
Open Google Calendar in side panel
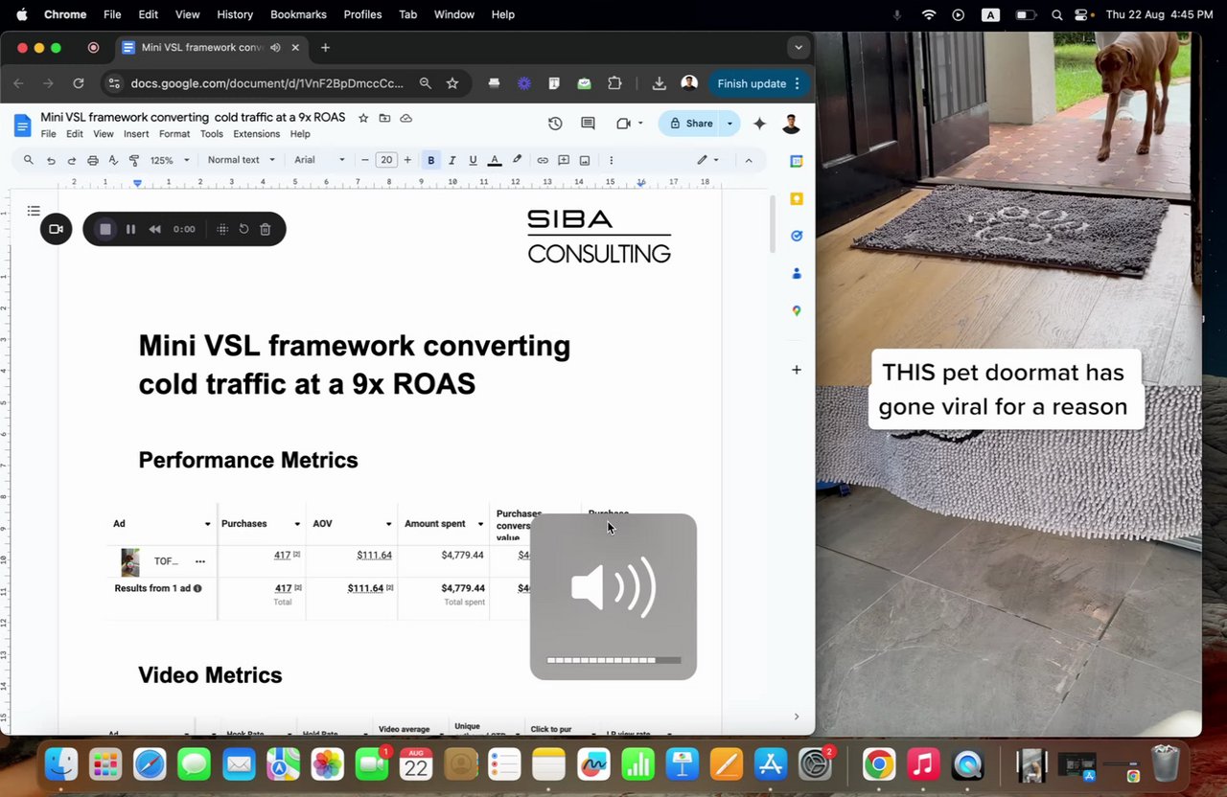click(796, 161)
